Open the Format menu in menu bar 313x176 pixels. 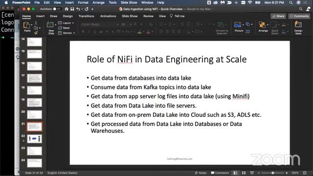pyautogui.click(x=83, y=2)
